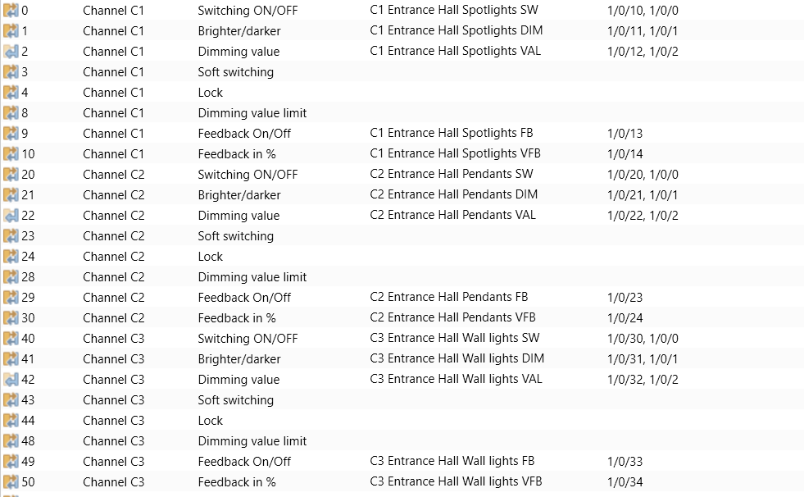This screenshot has height=497, width=804.
Task: Select the icon next to object 28
Action: [x=11, y=277]
